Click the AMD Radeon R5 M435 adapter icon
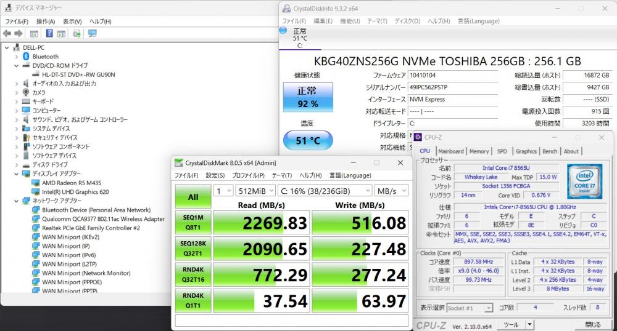617x331 pixels. point(36,183)
